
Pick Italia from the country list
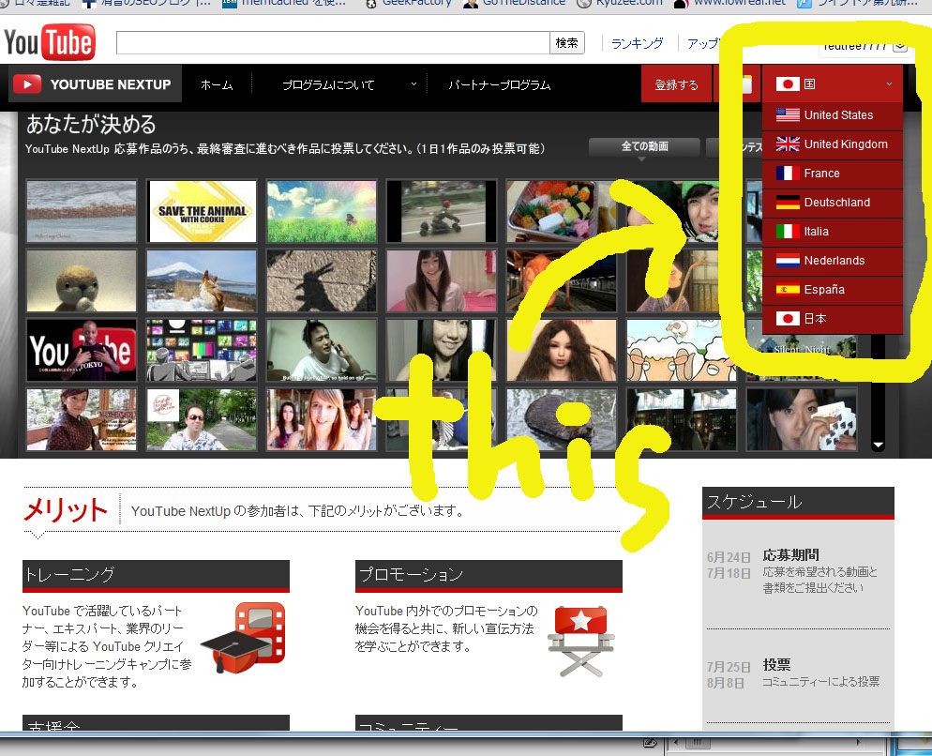[833, 232]
